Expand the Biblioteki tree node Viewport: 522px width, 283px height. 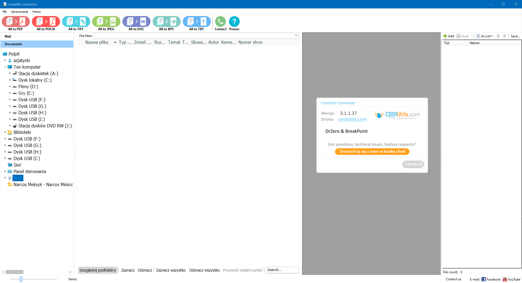click(x=5, y=132)
